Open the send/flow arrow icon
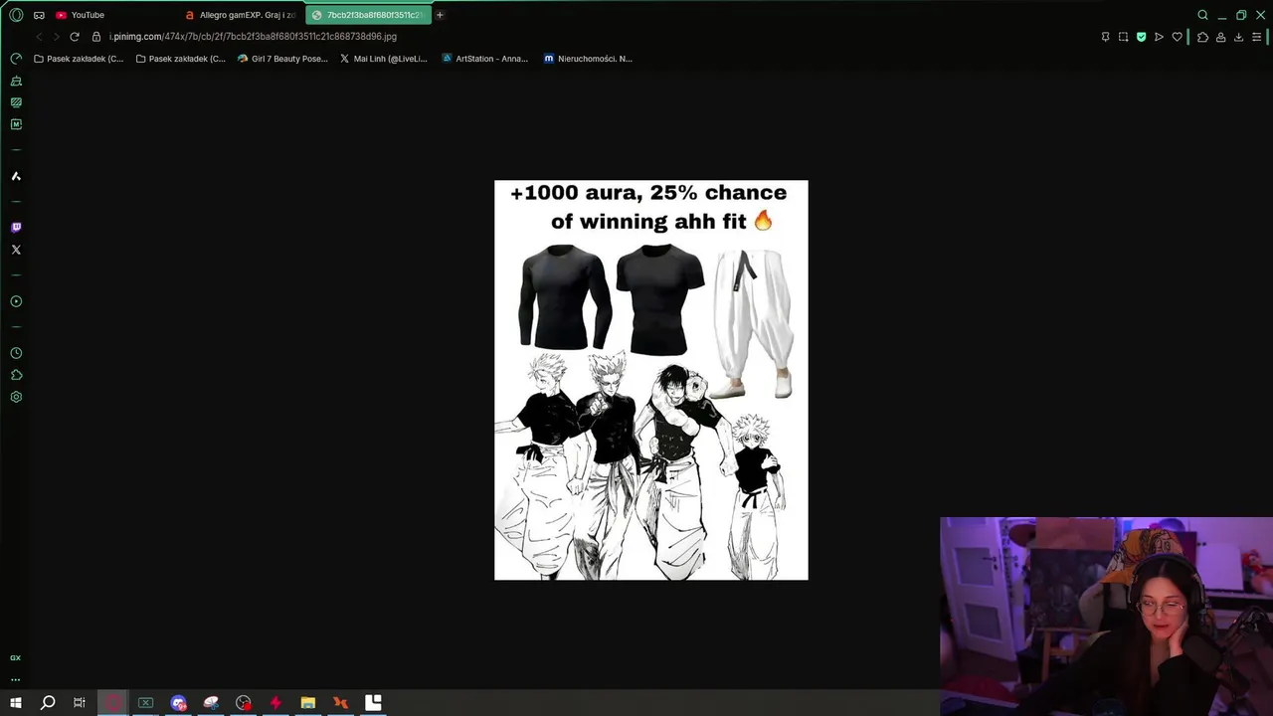 [x=1159, y=37]
